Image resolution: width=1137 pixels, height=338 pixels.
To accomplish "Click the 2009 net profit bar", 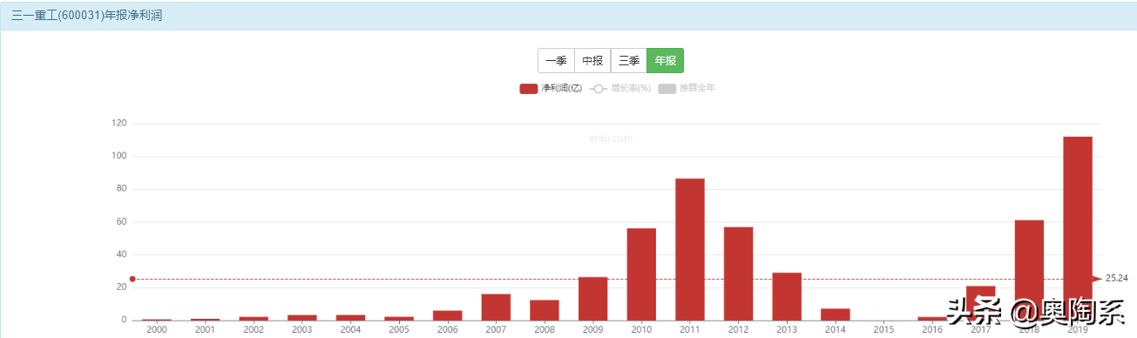I will click(x=593, y=299).
